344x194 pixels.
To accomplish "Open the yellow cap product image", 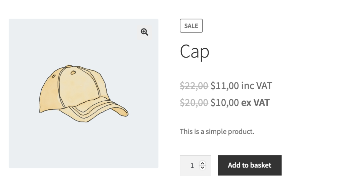I will pyautogui.click(x=84, y=93).
